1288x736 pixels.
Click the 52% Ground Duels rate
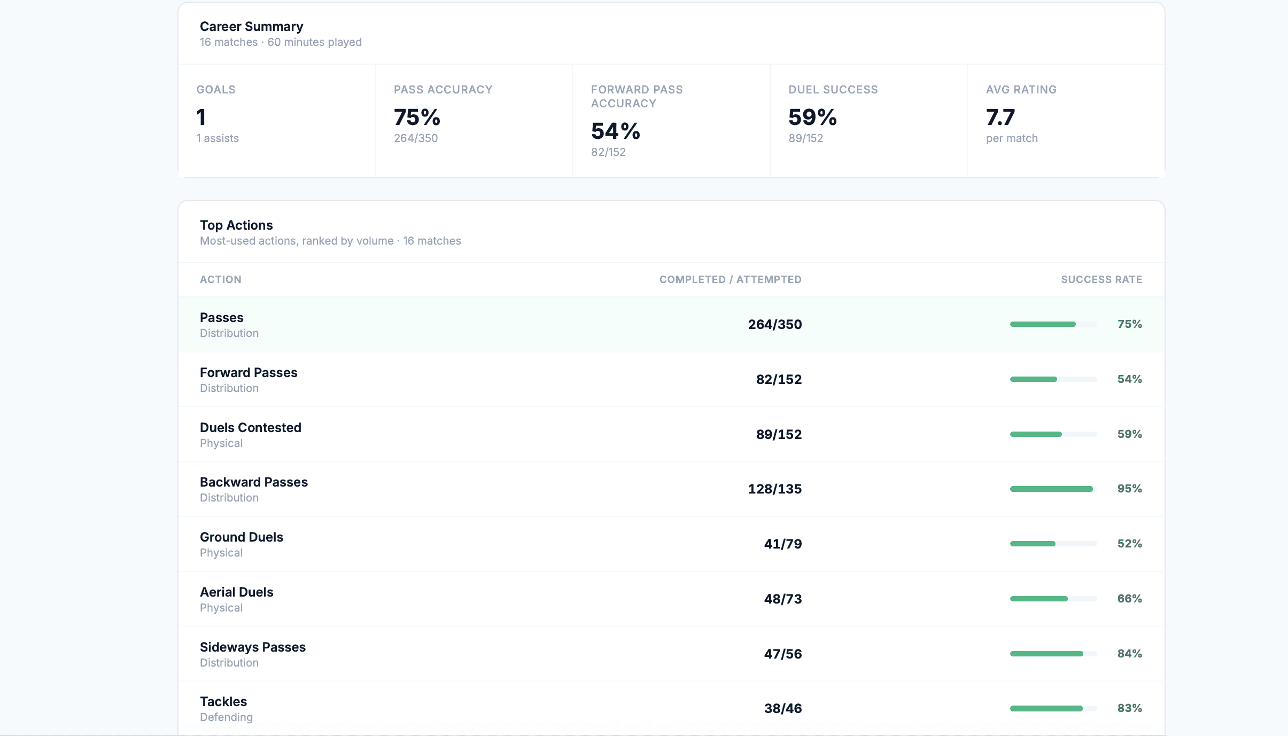click(x=1129, y=544)
